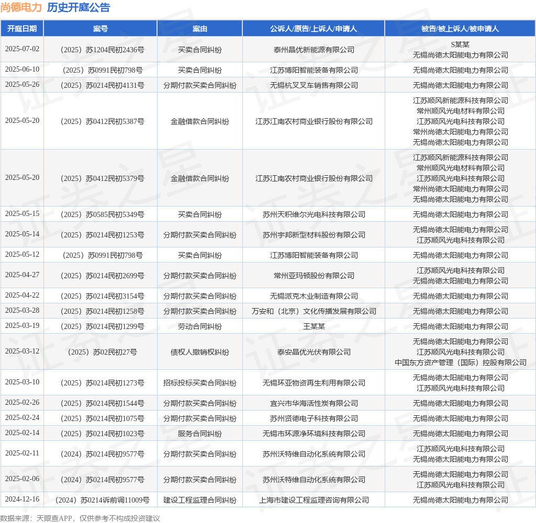
Task: Select the date 2025-06-10
Action: [x=22, y=70]
